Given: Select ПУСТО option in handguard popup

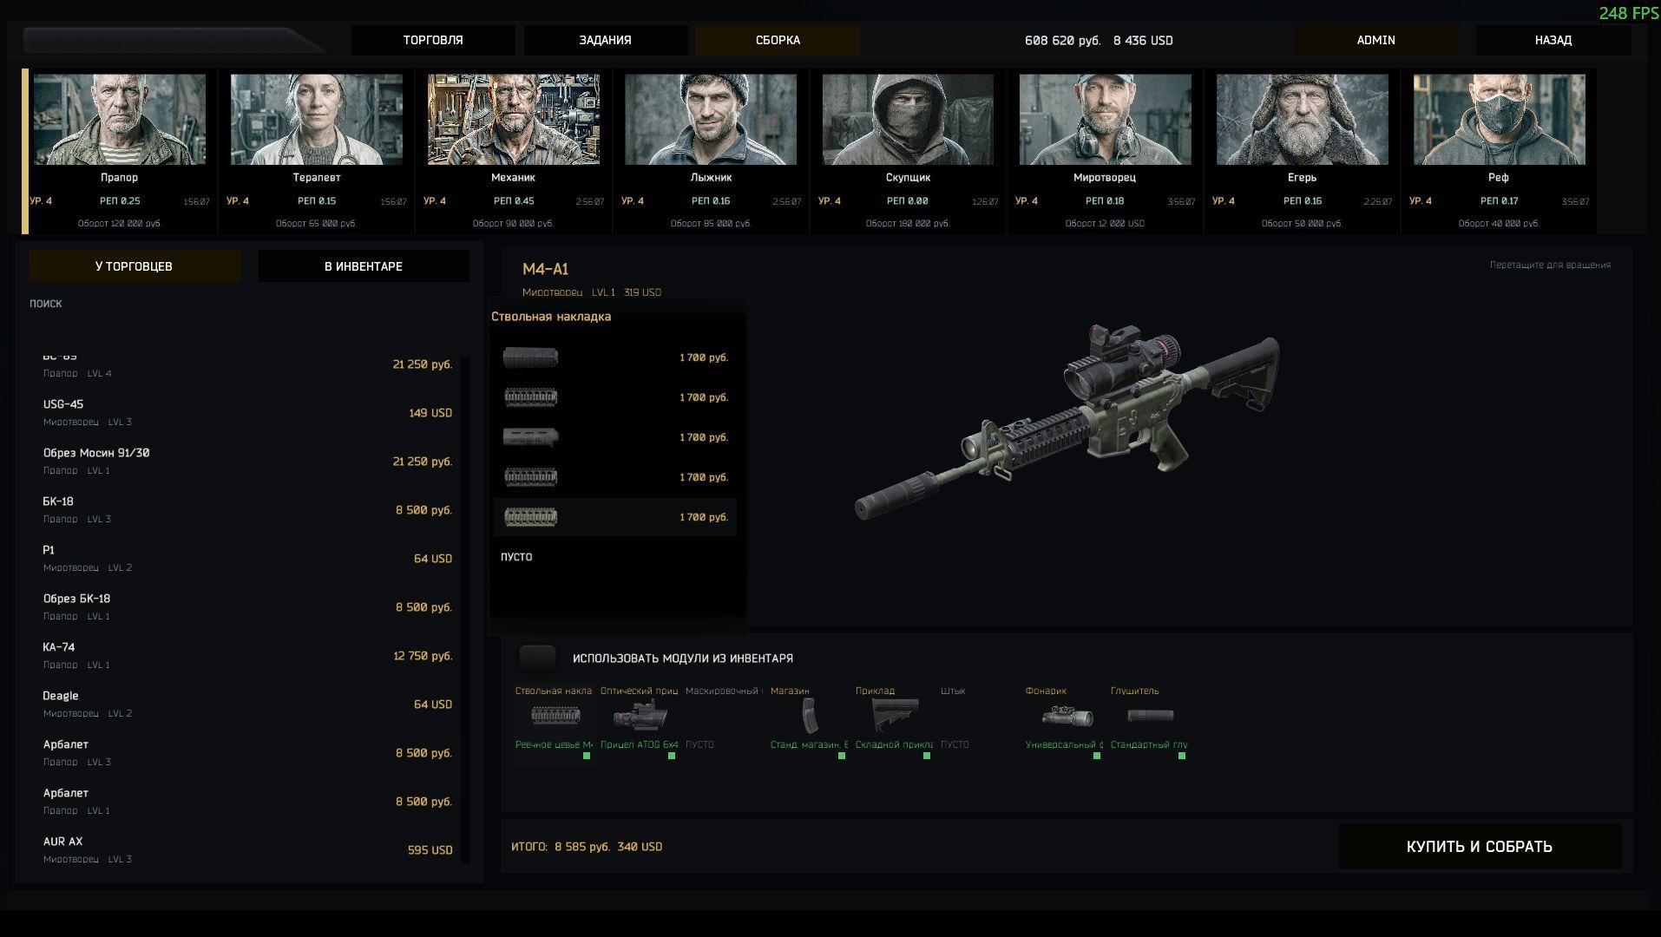Looking at the screenshot, I should [x=516, y=557].
